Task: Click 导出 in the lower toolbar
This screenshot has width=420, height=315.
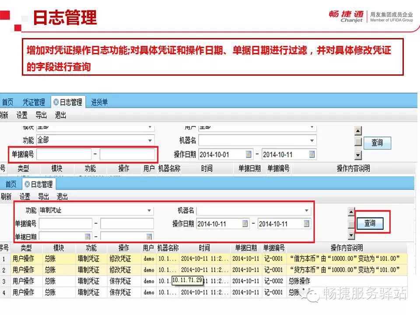Action: click(44, 196)
